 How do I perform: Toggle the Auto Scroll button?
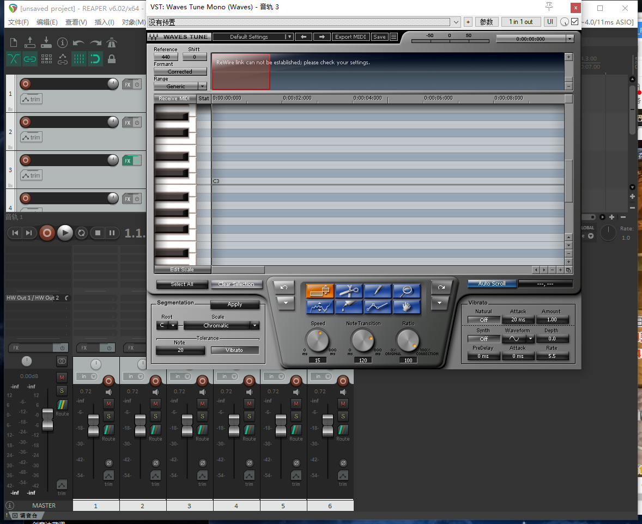pyautogui.click(x=492, y=284)
